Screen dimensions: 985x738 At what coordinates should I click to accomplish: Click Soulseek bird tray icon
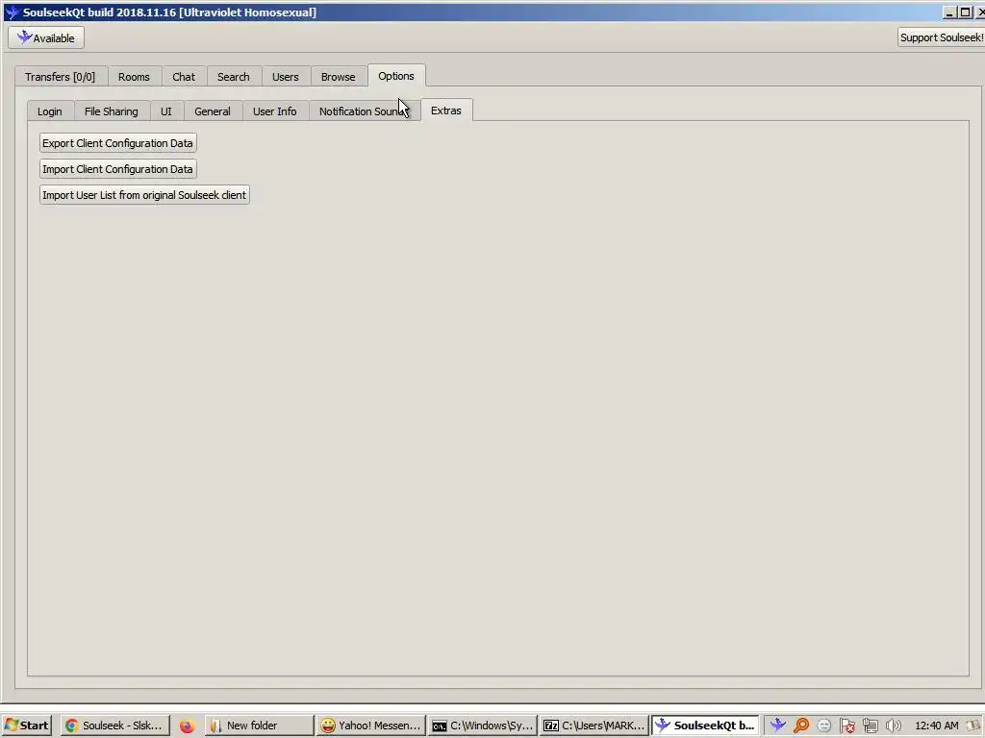coord(777,726)
